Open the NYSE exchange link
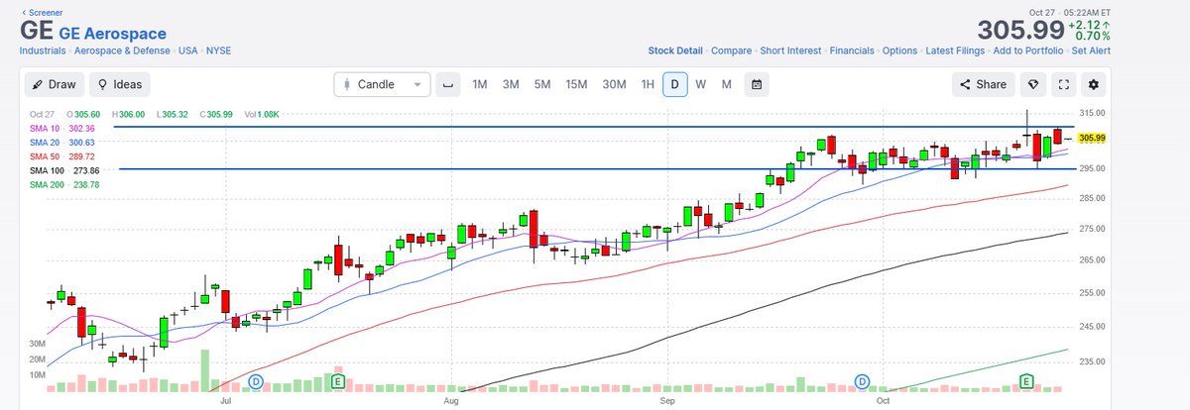The width and height of the screenshot is (1190, 410). point(219,50)
